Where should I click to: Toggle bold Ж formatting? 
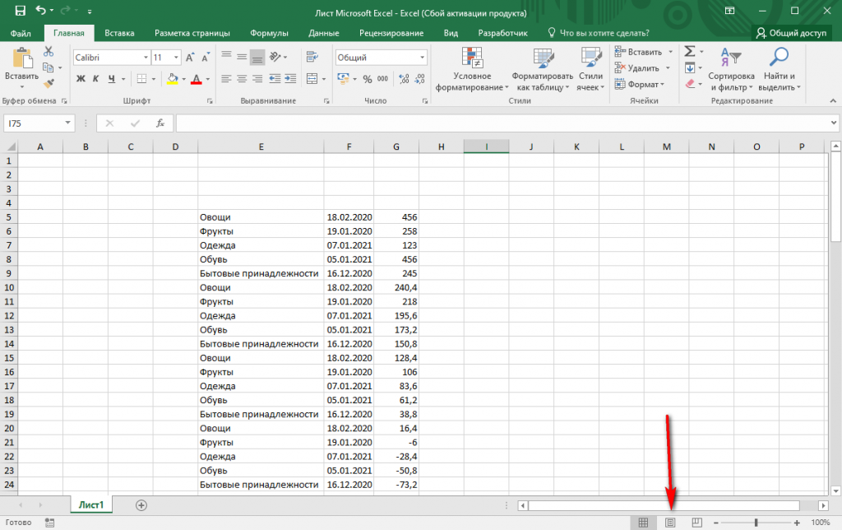[x=81, y=79]
